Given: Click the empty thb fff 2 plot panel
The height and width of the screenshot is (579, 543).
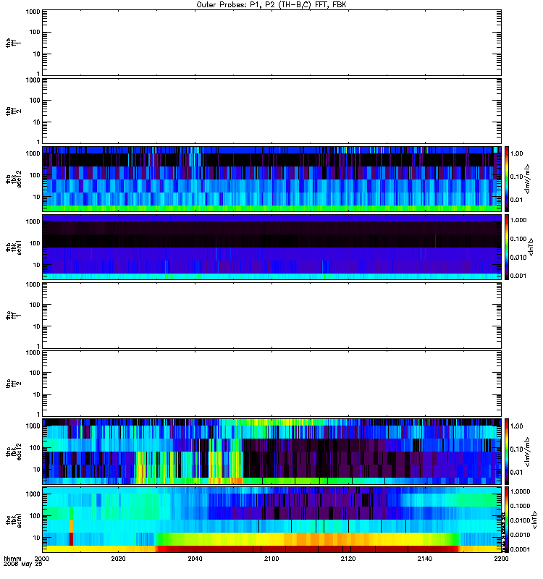Looking at the screenshot, I should pyautogui.click(x=271, y=111).
